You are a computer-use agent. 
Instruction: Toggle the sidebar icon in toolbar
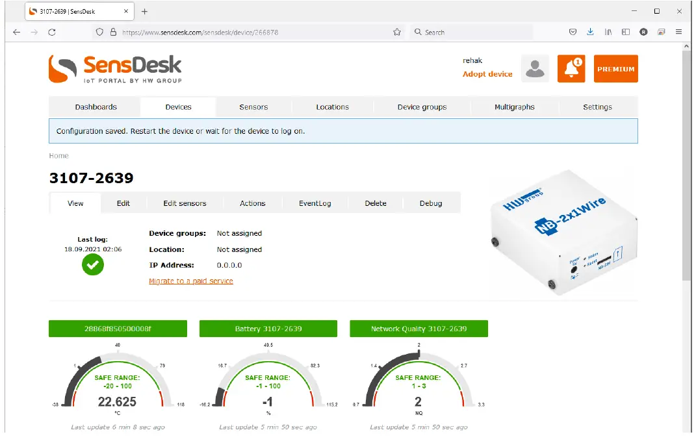(x=626, y=32)
